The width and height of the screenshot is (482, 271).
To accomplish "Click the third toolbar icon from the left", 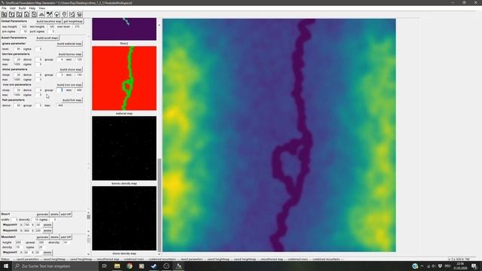I will click(x=19, y=14).
